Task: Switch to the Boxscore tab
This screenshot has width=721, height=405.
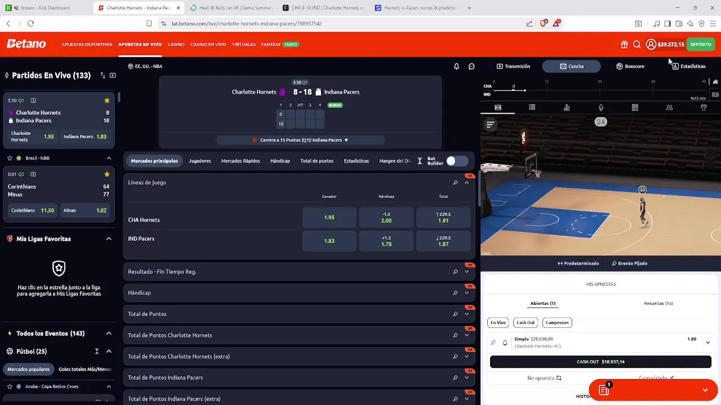Action: pos(630,66)
